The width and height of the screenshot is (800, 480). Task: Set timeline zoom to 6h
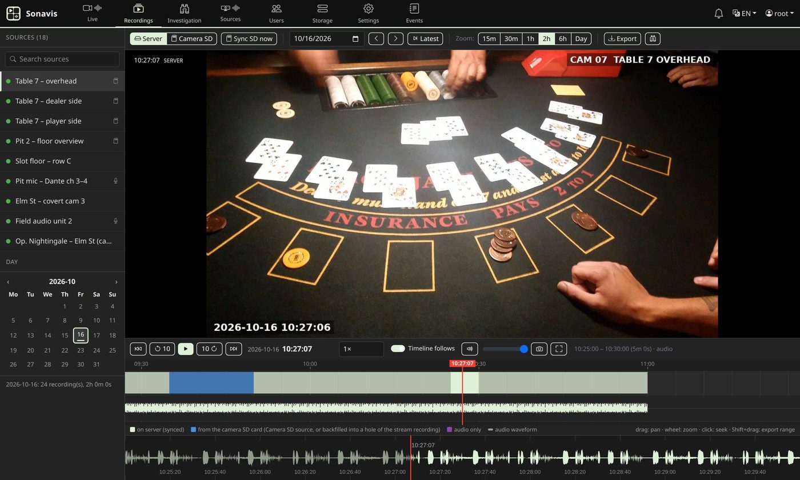pyautogui.click(x=563, y=38)
